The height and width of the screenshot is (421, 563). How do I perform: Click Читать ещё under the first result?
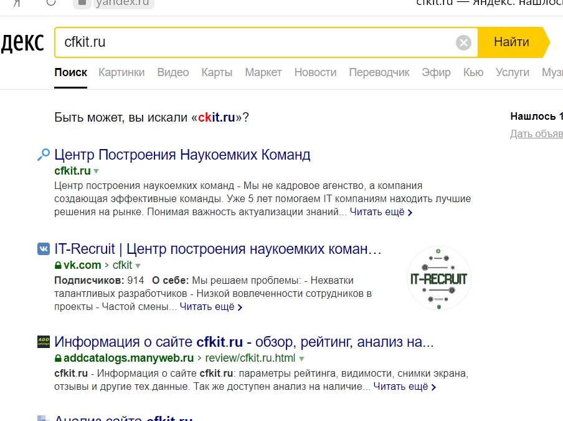coord(381,212)
